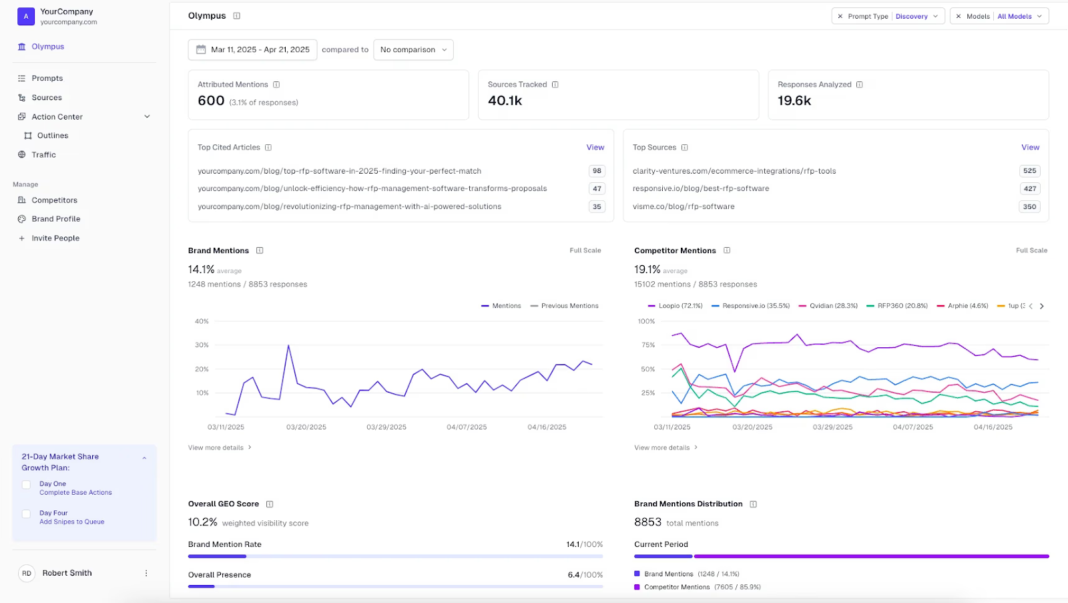Click the Action Center icon
Image resolution: width=1068 pixels, height=603 pixels.
click(x=22, y=116)
